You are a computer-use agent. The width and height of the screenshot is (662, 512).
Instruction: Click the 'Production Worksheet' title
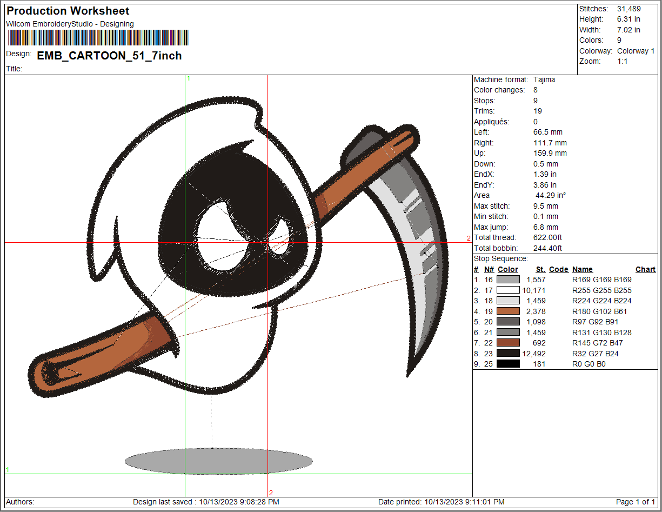(68, 11)
